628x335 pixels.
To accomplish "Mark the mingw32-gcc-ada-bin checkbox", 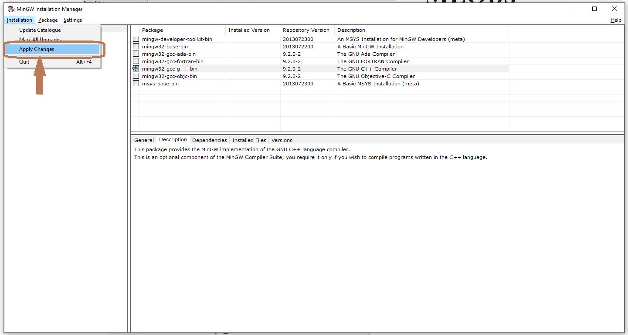I will 136,54.
